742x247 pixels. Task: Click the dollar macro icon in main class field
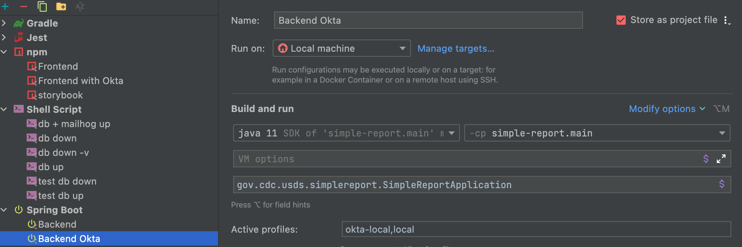point(722,184)
